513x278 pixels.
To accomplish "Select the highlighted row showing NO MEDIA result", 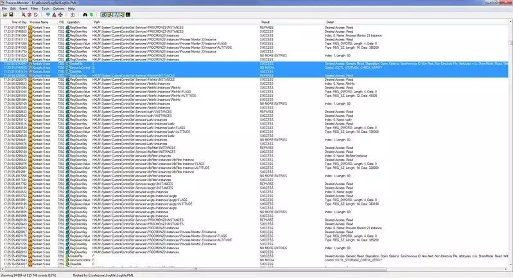I will tap(254, 67).
